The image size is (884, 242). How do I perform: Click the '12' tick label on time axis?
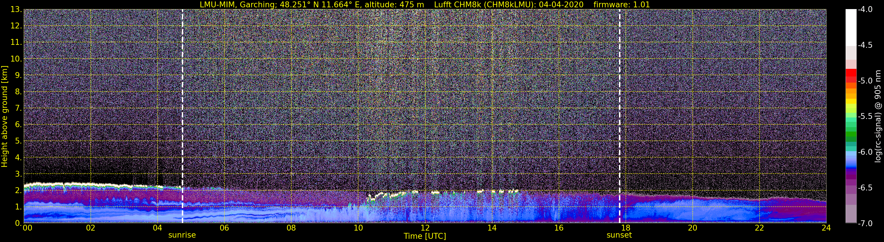coord(425,228)
